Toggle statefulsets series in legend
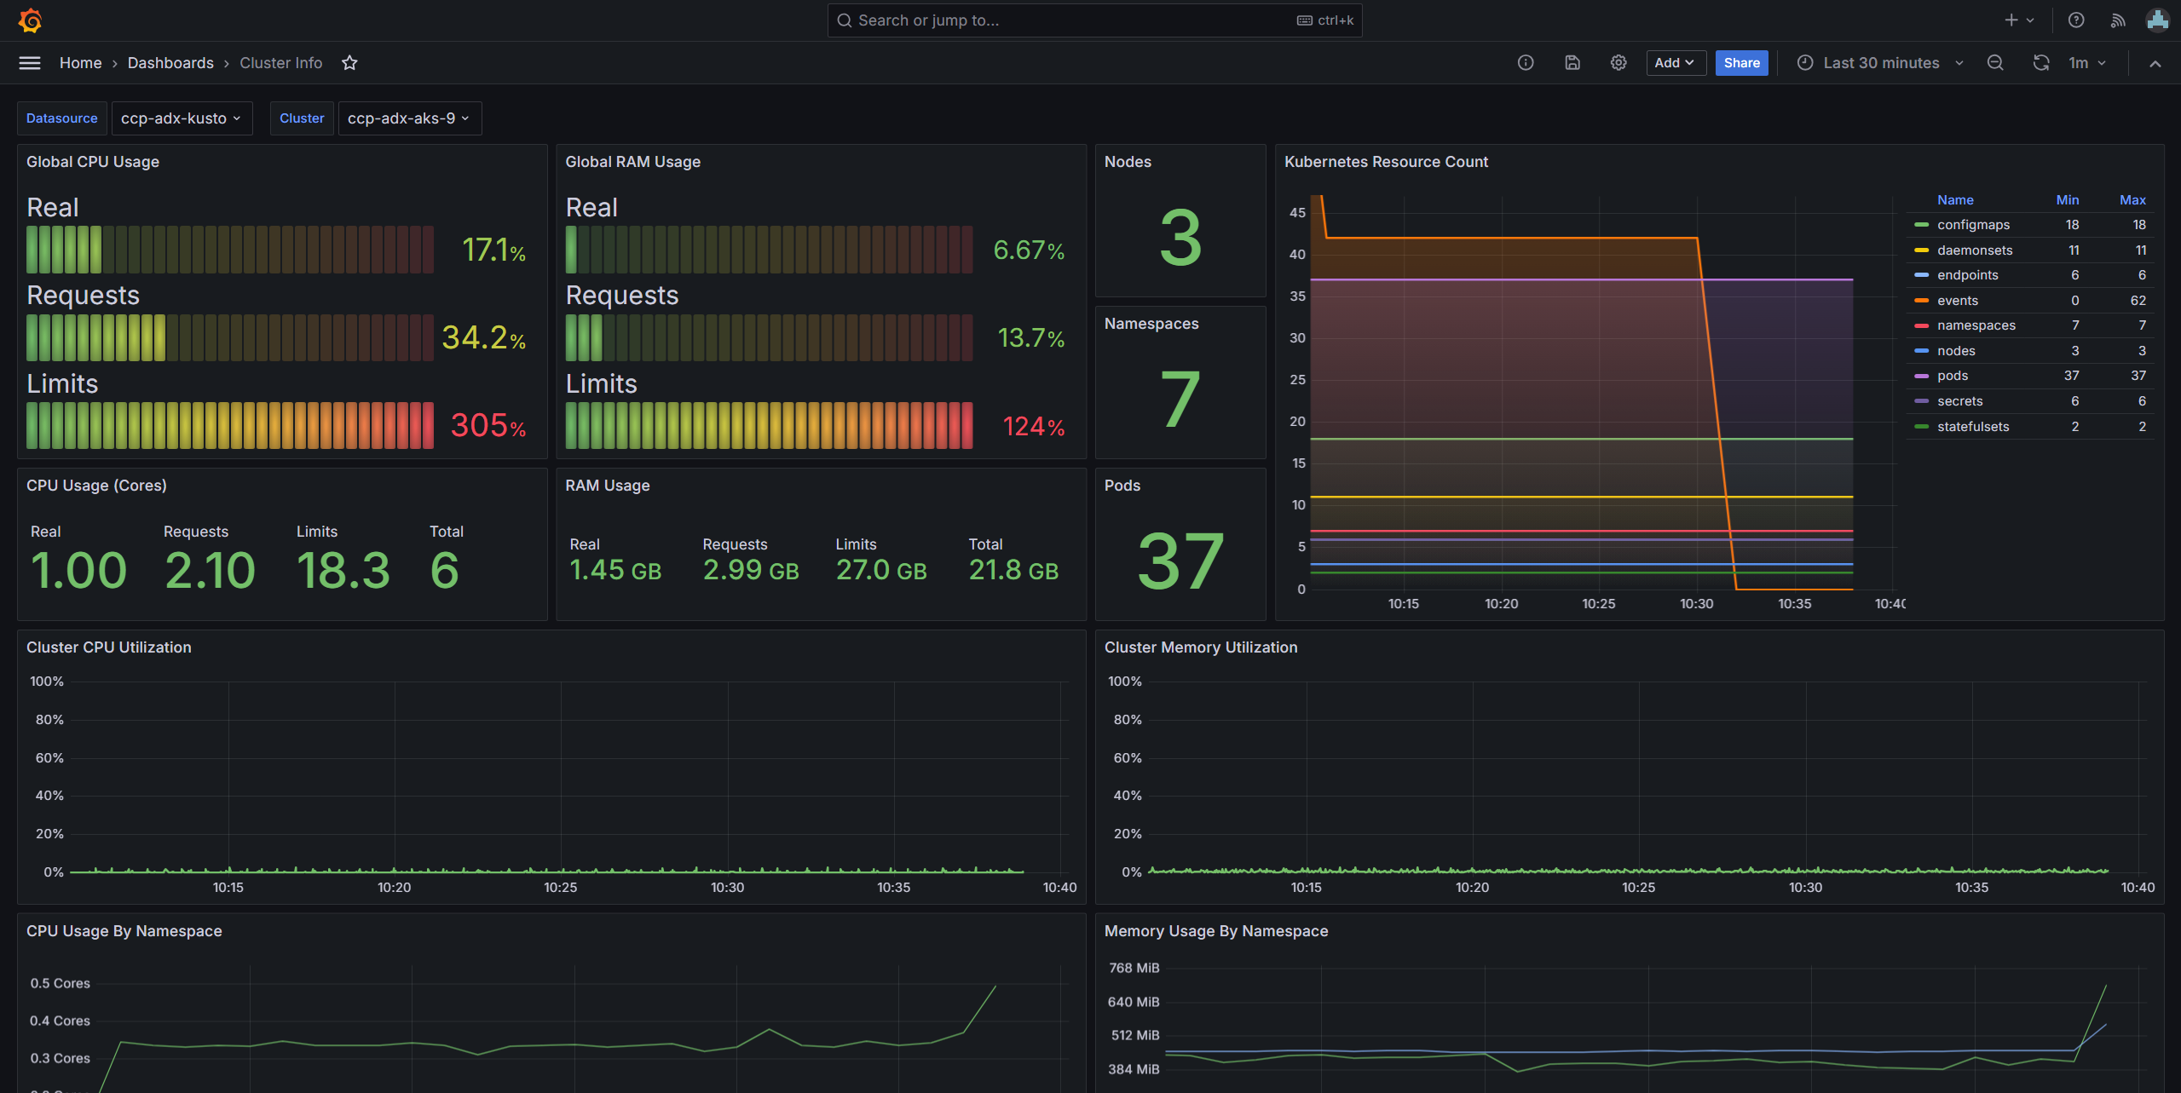The height and width of the screenshot is (1093, 2181). pos(1973,427)
